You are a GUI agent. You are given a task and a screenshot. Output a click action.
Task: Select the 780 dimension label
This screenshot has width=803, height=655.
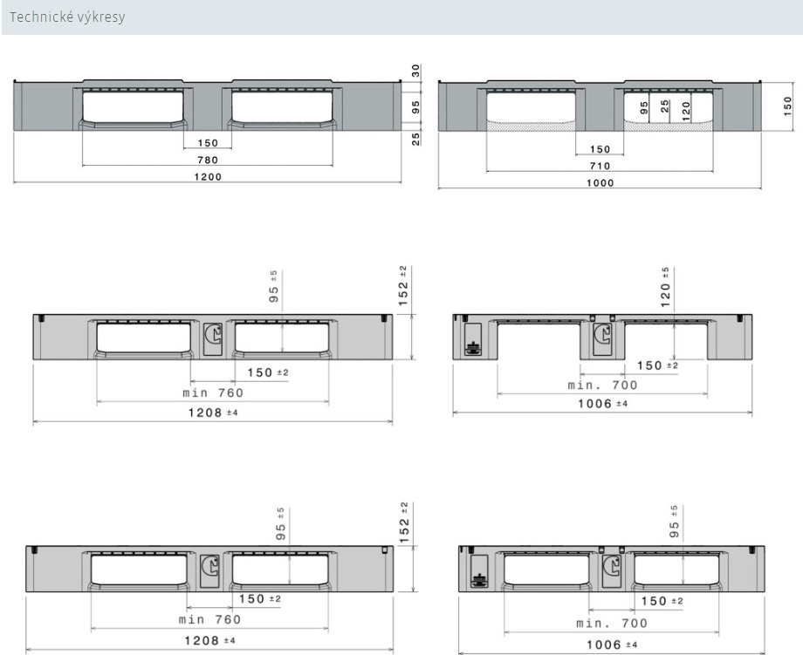pos(208,160)
